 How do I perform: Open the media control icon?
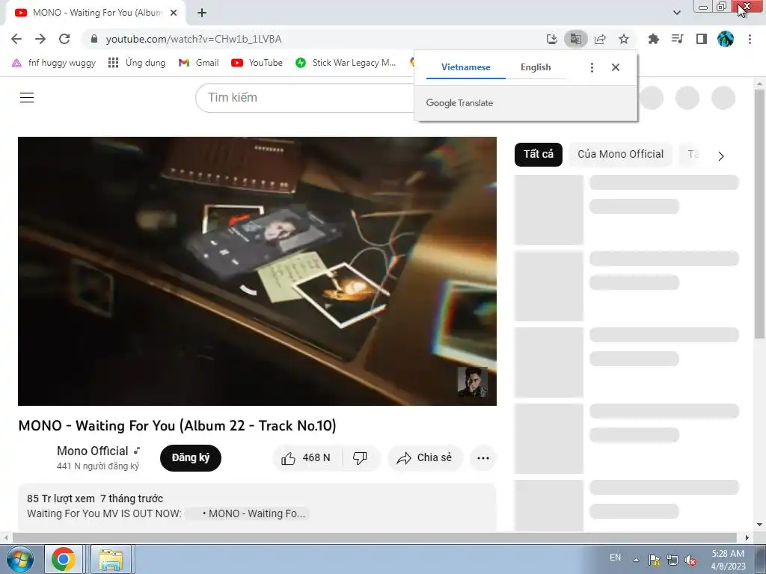[677, 39]
